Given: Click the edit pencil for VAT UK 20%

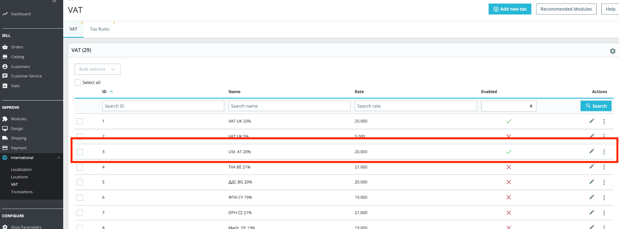Looking at the screenshot, I should (x=592, y=121).
